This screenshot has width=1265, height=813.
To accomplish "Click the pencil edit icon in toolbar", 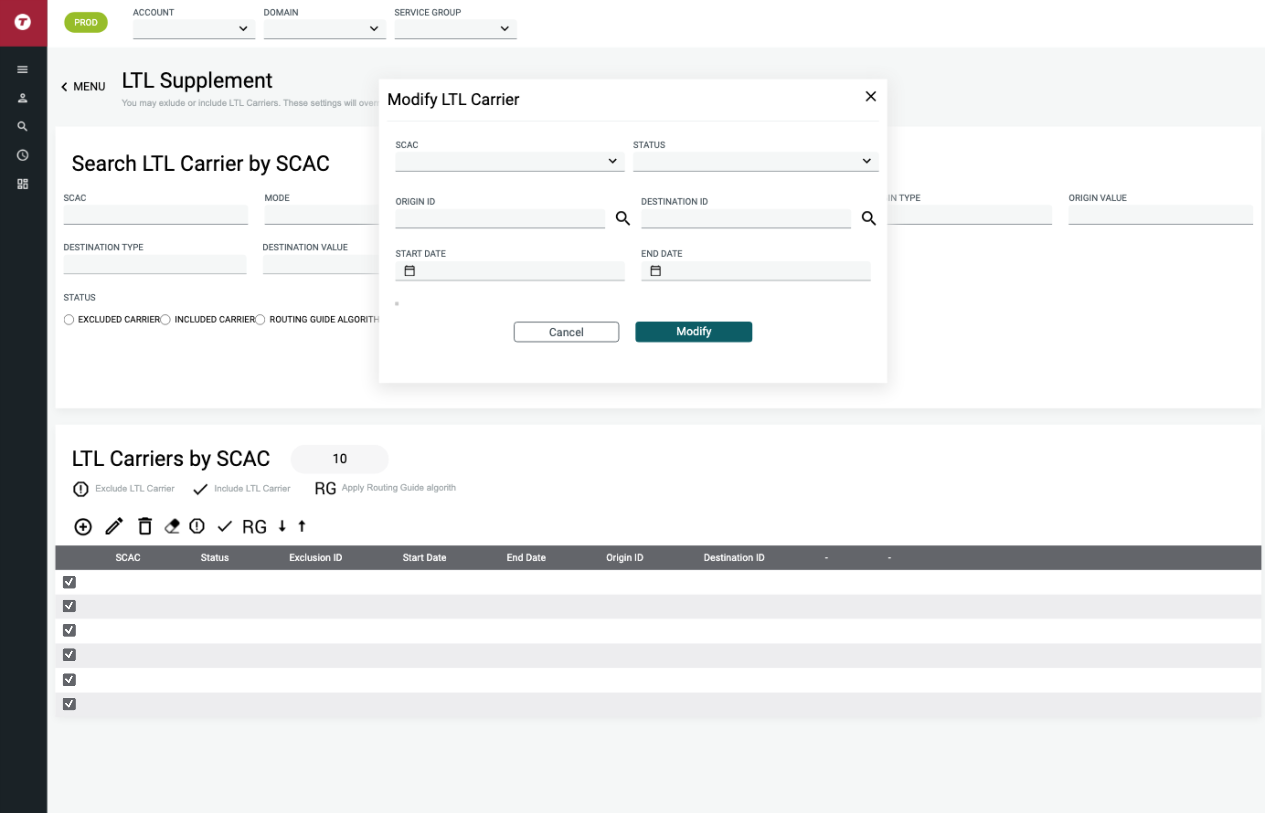I will click(114, 526).
